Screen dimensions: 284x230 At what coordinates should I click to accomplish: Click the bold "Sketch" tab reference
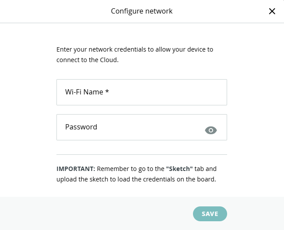pos(179,168)
